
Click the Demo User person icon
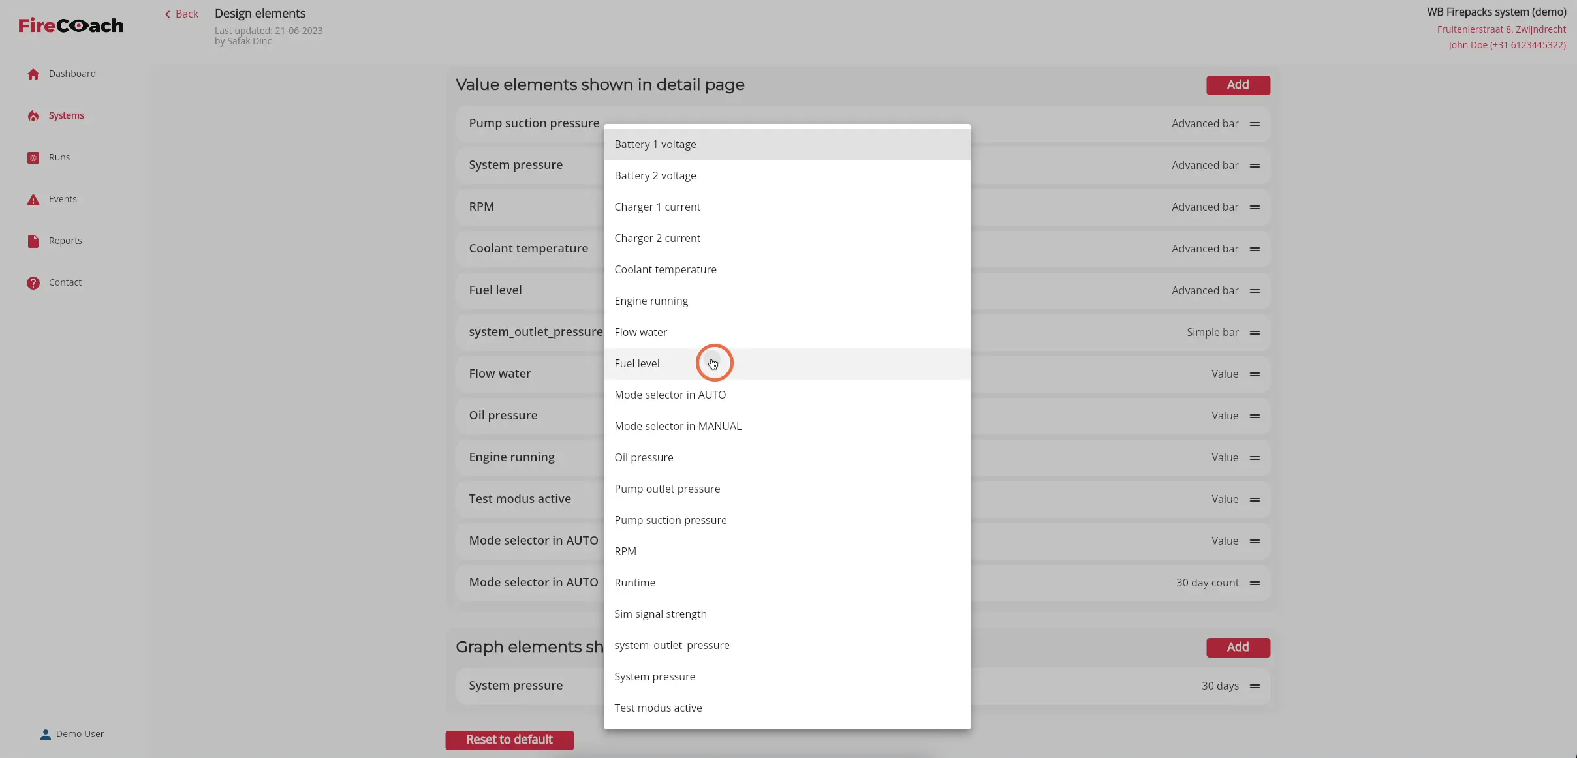46,735
